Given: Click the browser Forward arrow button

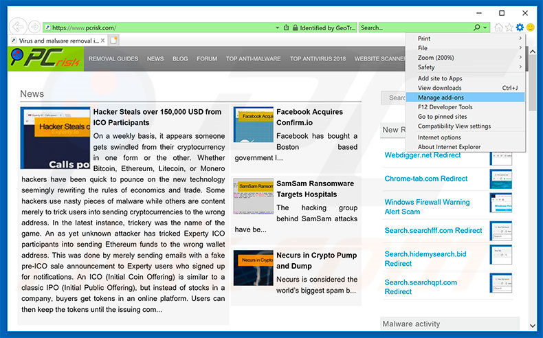Looking at the screenshot, I should (x=34, y=27).
